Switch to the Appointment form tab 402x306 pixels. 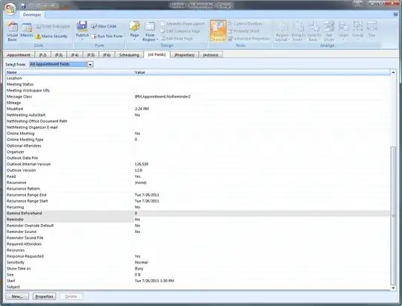tap(19, 55)
